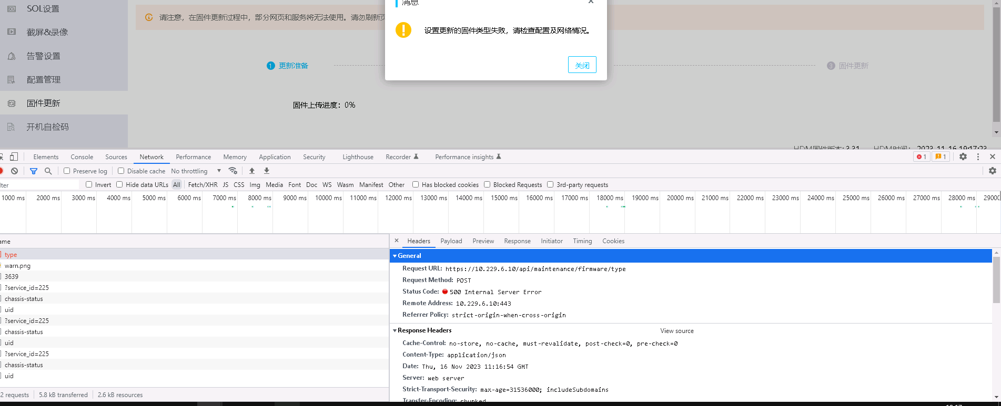
Task: Toggle the DevTools device toolbar icon
Action: [x=14, y=157]
